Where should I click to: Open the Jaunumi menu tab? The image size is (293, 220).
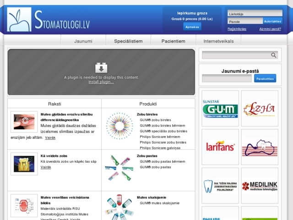pos(83,41)
